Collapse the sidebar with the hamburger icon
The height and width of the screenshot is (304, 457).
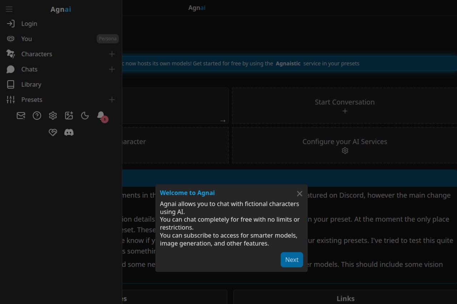(x=9, y=9)
